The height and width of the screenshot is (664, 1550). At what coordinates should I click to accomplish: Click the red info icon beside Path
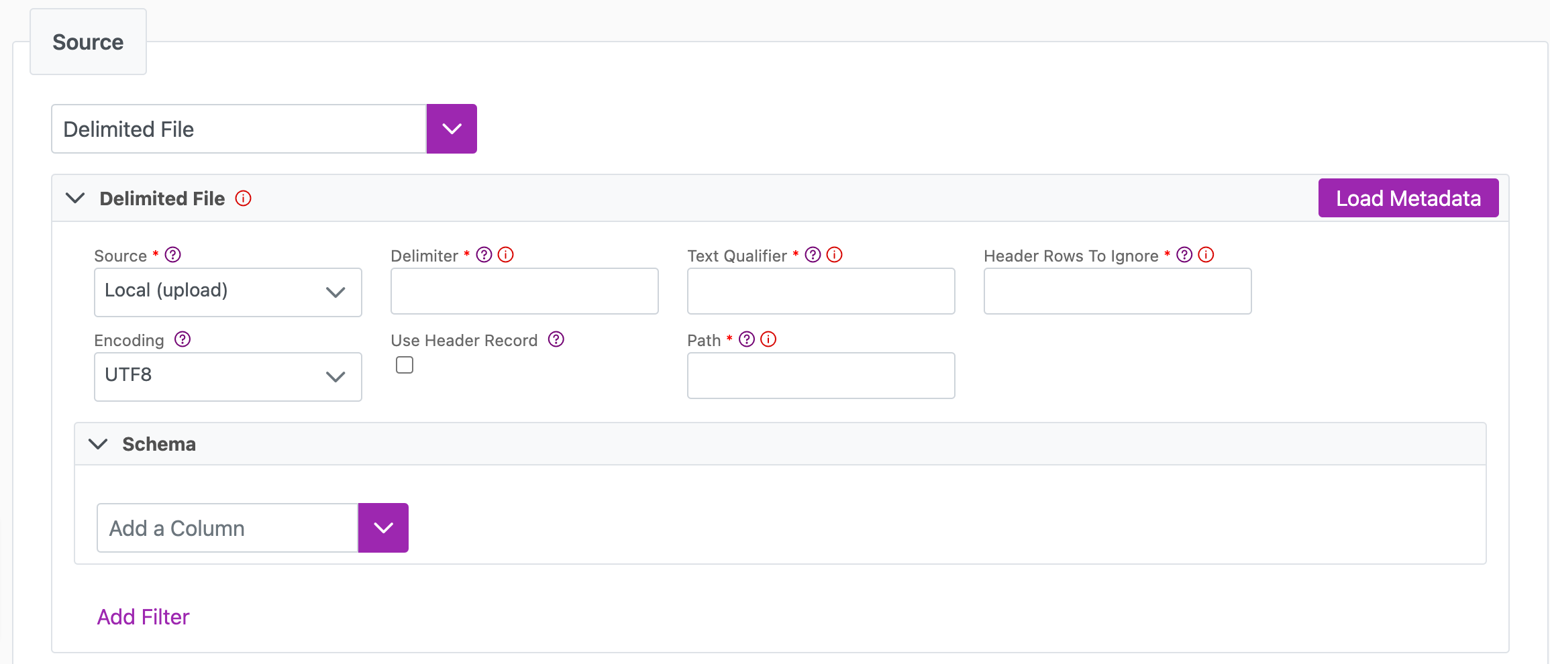pyautogui.click(x=769, y=339)
